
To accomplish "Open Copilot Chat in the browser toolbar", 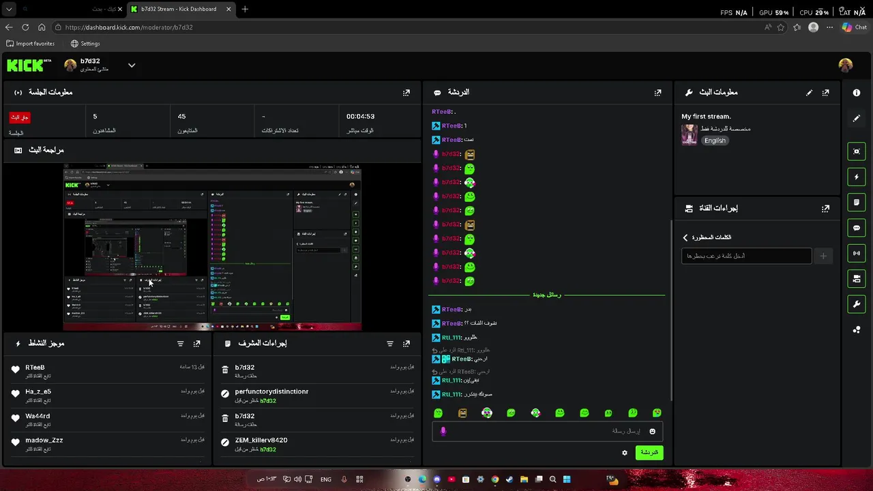I will pyautogui.click(x=854, y=27).
